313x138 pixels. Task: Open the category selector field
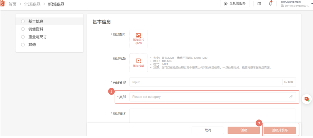[209, 97]
